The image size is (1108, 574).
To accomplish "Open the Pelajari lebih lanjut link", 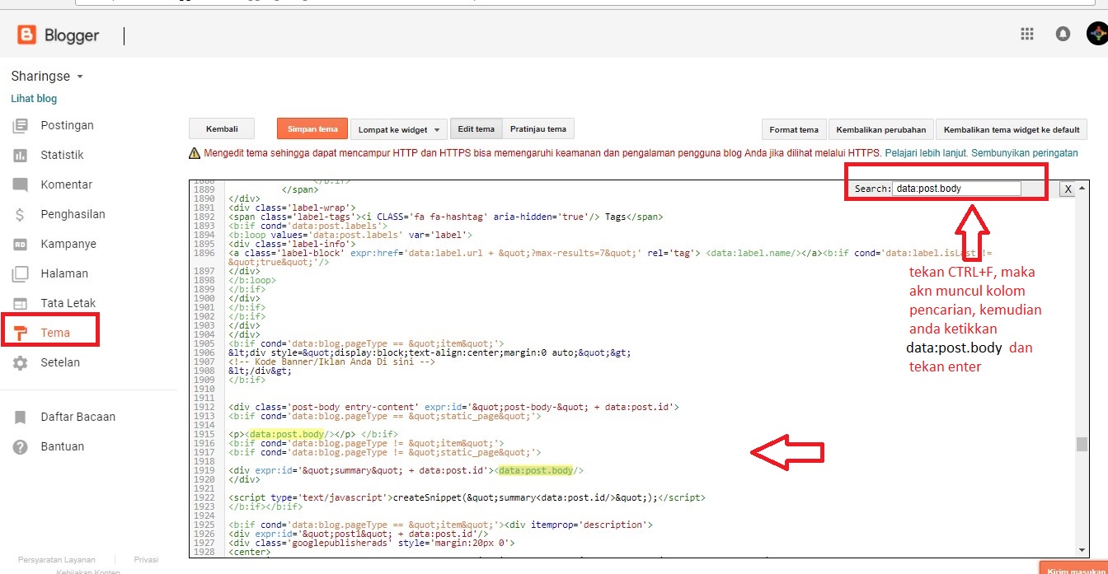I will tap(926, 153).
